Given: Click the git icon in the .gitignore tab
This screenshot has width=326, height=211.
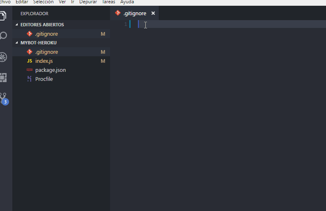Looking at the screenshot, I should point(118,13).
